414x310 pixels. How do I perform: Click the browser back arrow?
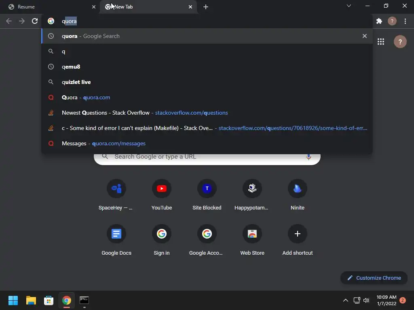[x=9, y=21]
